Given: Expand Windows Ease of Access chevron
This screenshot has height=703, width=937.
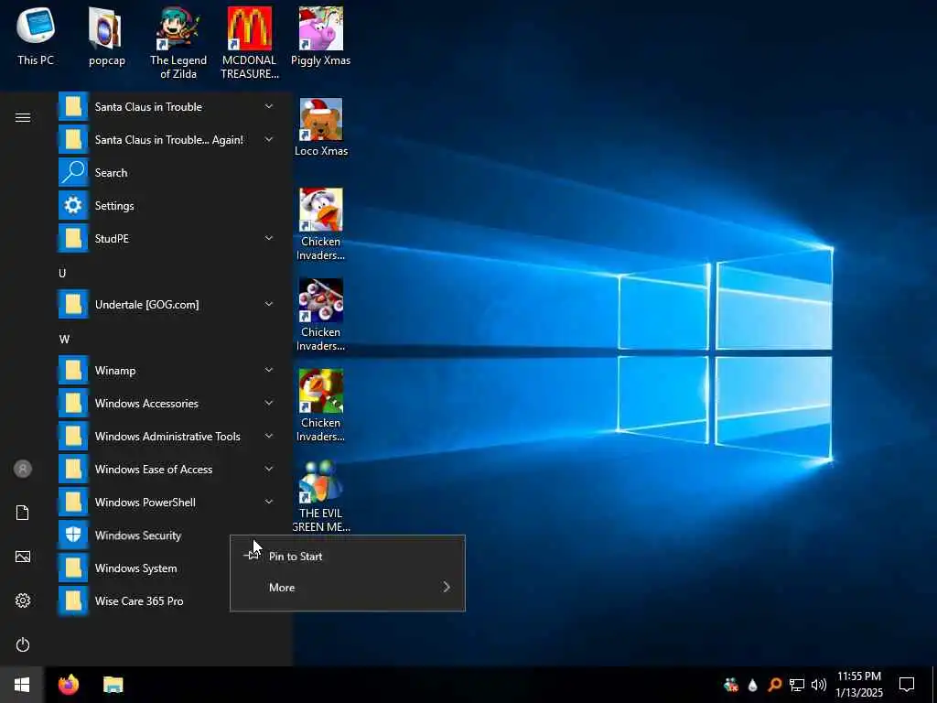Looking at the screenshot, I should [269, 469].
